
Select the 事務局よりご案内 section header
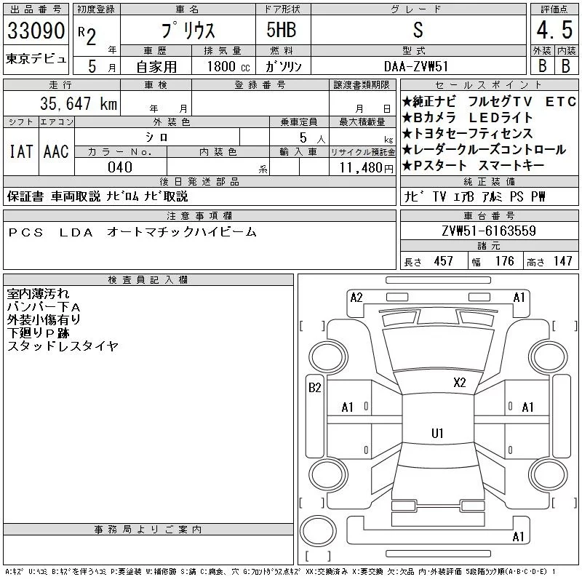click(x=148, y=530)
